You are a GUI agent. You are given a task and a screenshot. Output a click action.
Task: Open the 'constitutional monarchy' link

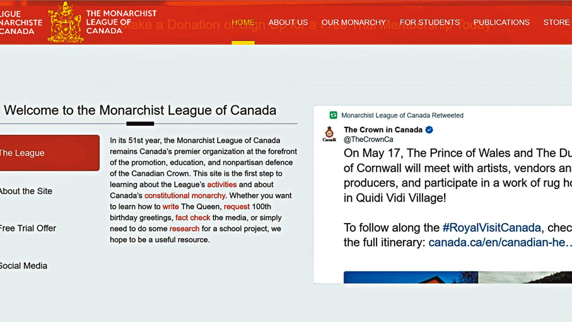(x=185, y=195)
